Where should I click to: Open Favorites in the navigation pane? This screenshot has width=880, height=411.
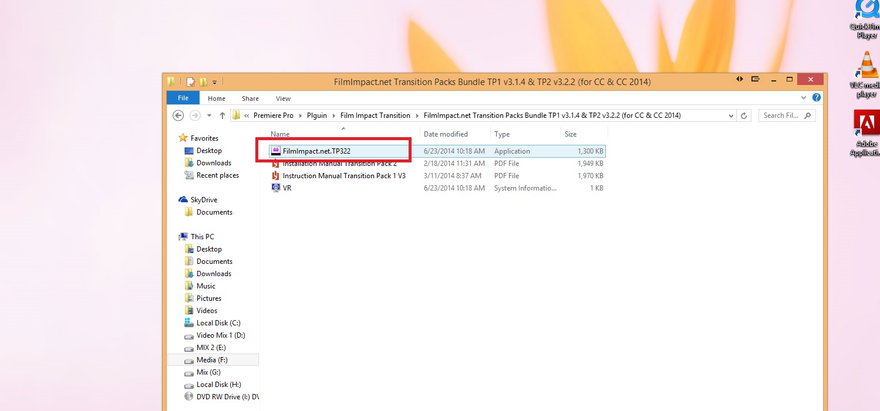tap(204, 138)
